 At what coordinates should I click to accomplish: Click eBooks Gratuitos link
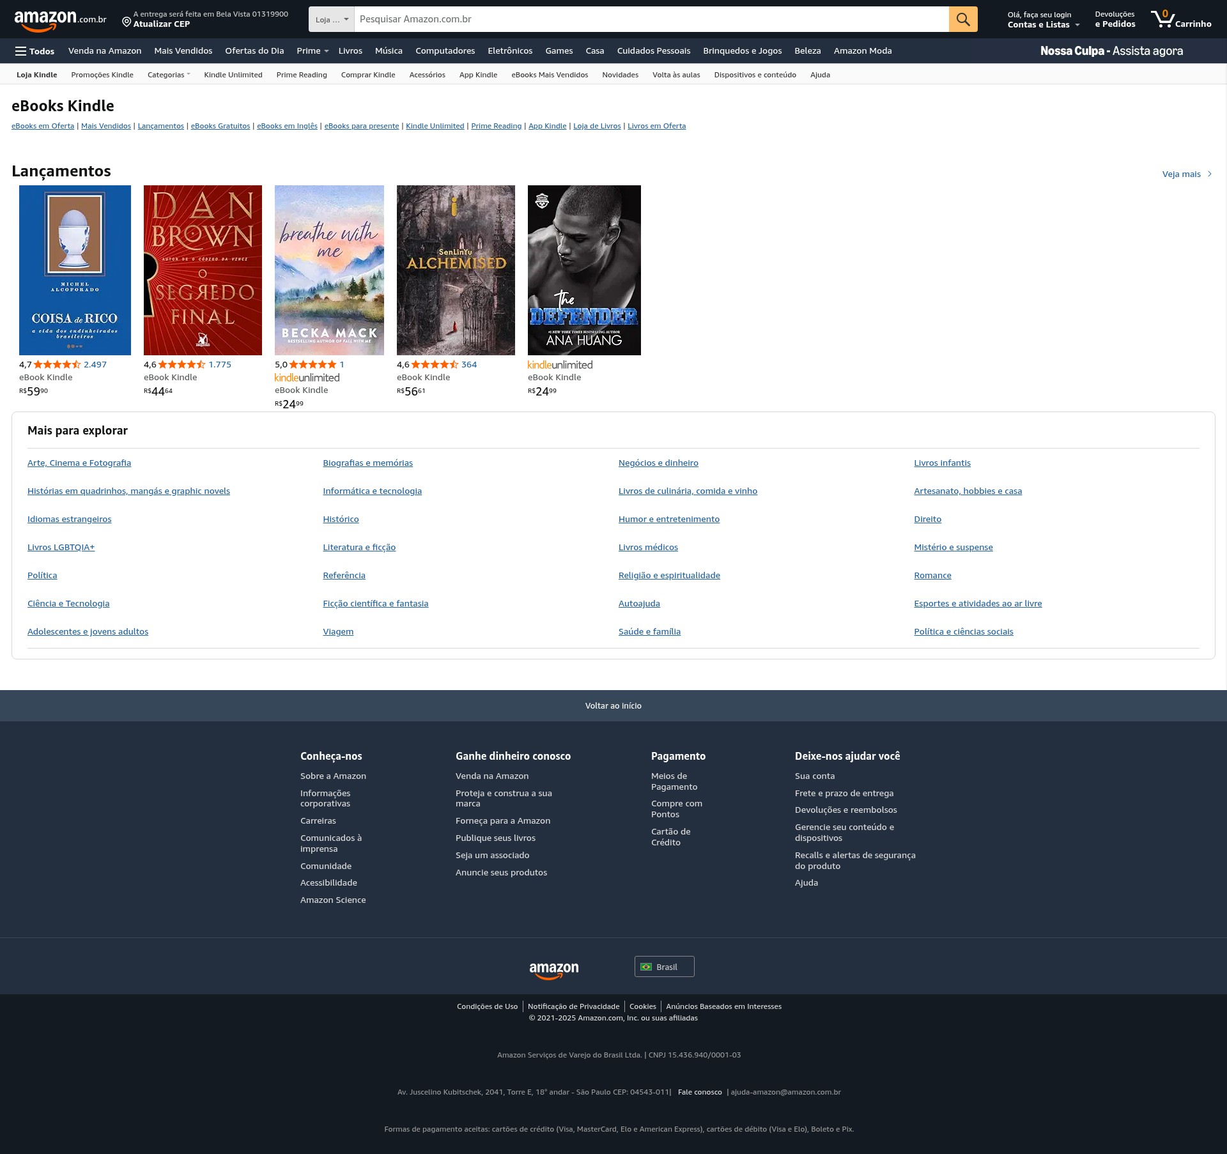tap(220, 126)
